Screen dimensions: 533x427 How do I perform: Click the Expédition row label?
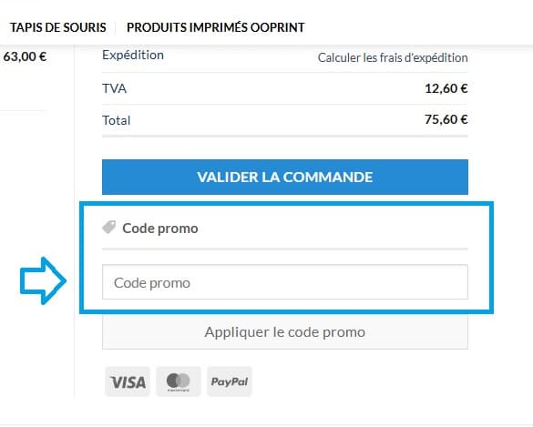tap(133, 55)
